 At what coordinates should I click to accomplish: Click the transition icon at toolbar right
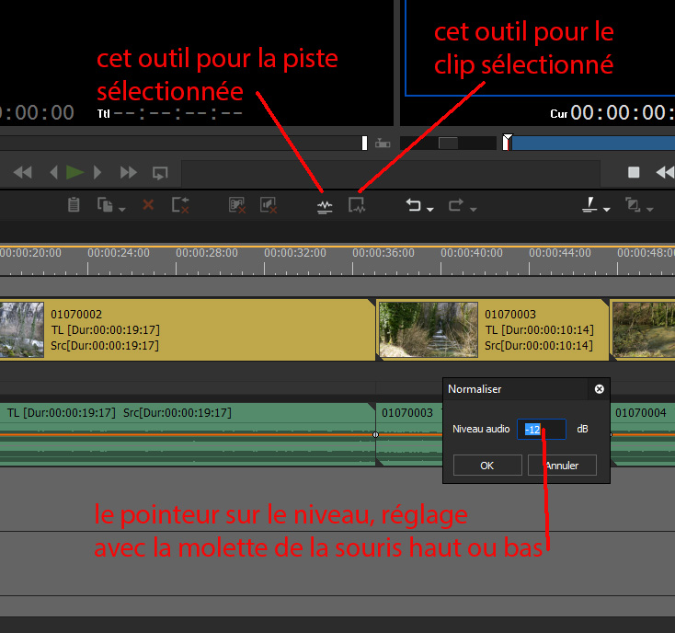point(633,204)
